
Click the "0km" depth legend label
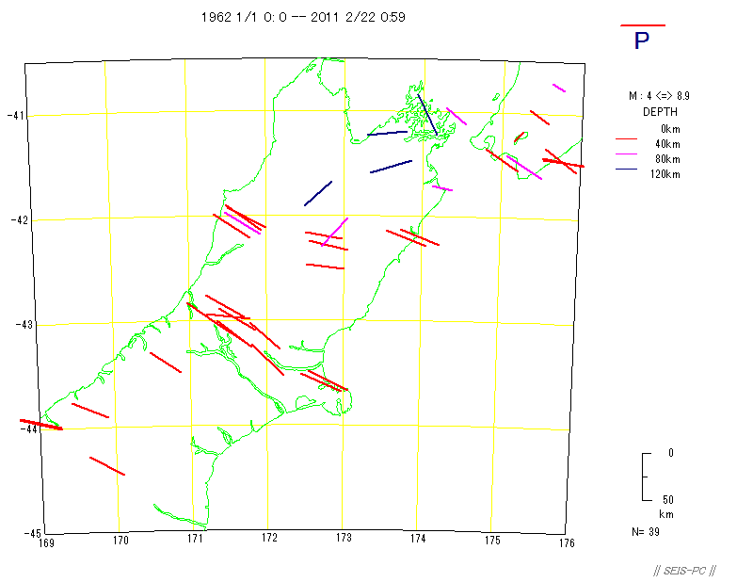pyautogui.click(x=670, y=129)
